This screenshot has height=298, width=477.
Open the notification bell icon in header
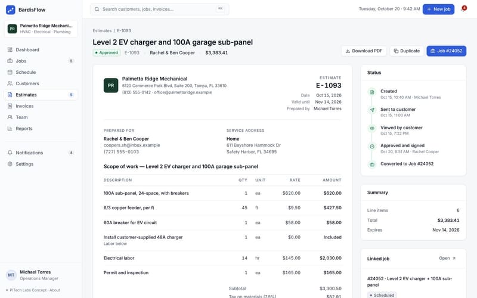(x=463, y=9)
